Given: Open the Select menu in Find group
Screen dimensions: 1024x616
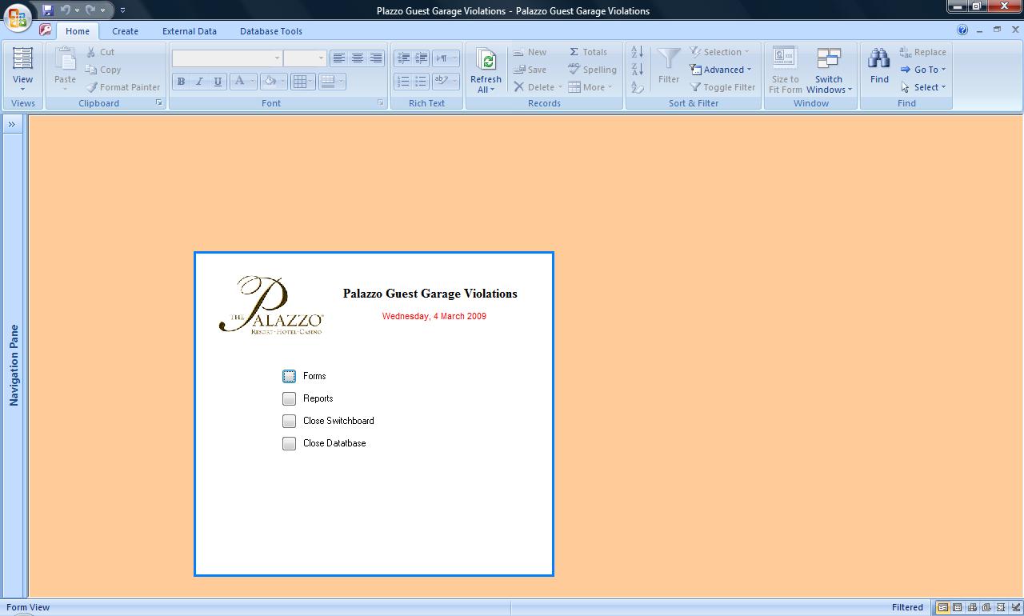Looking at the screenshot, I should (x=922, y=87).
